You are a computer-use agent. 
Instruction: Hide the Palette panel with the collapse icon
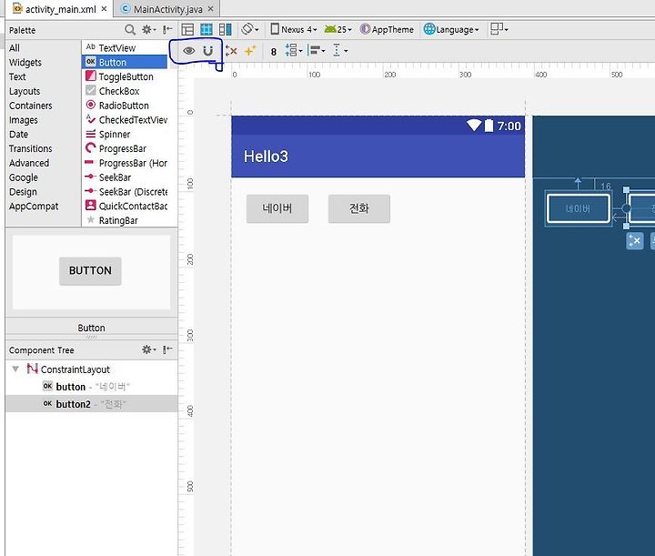coord(167,30)
